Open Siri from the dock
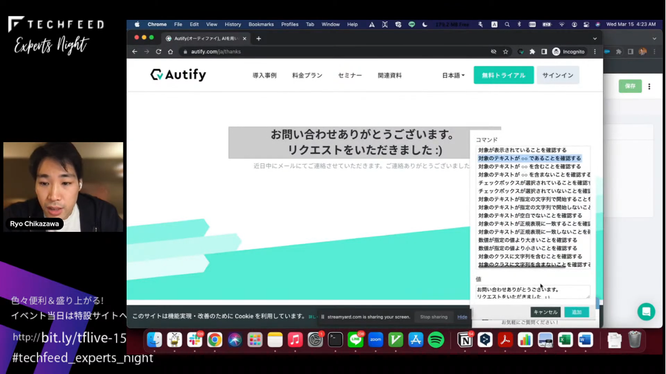The width and height of the screenshot is (666, 374). click(x=235, y=340)
